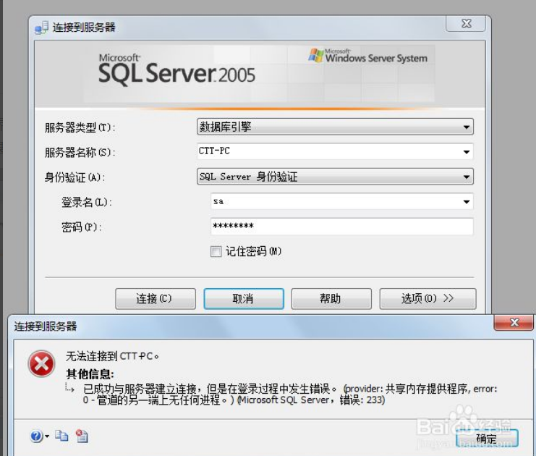Close the error message dialog
The width and height of the screenshot is (536, 456).
(514, 322)
